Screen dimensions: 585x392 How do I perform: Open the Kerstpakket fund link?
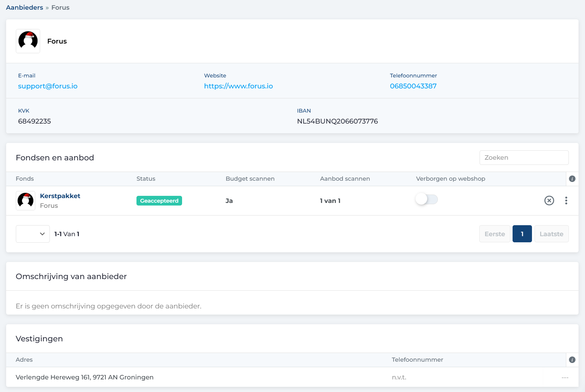pyautogui.click(x=60, y=196)
